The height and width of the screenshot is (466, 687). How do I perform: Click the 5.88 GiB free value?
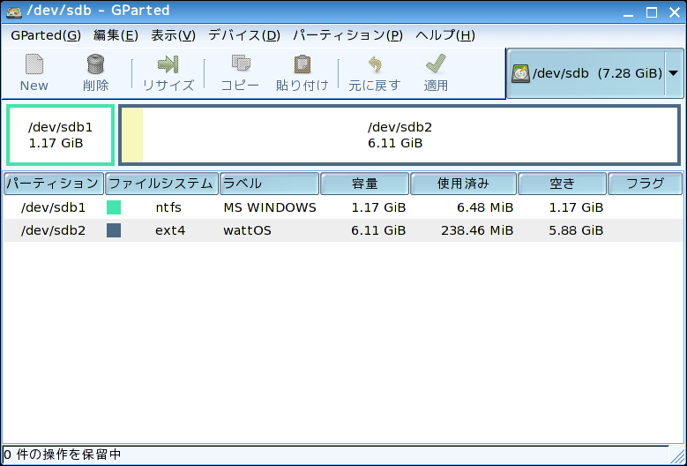point(576,230)
